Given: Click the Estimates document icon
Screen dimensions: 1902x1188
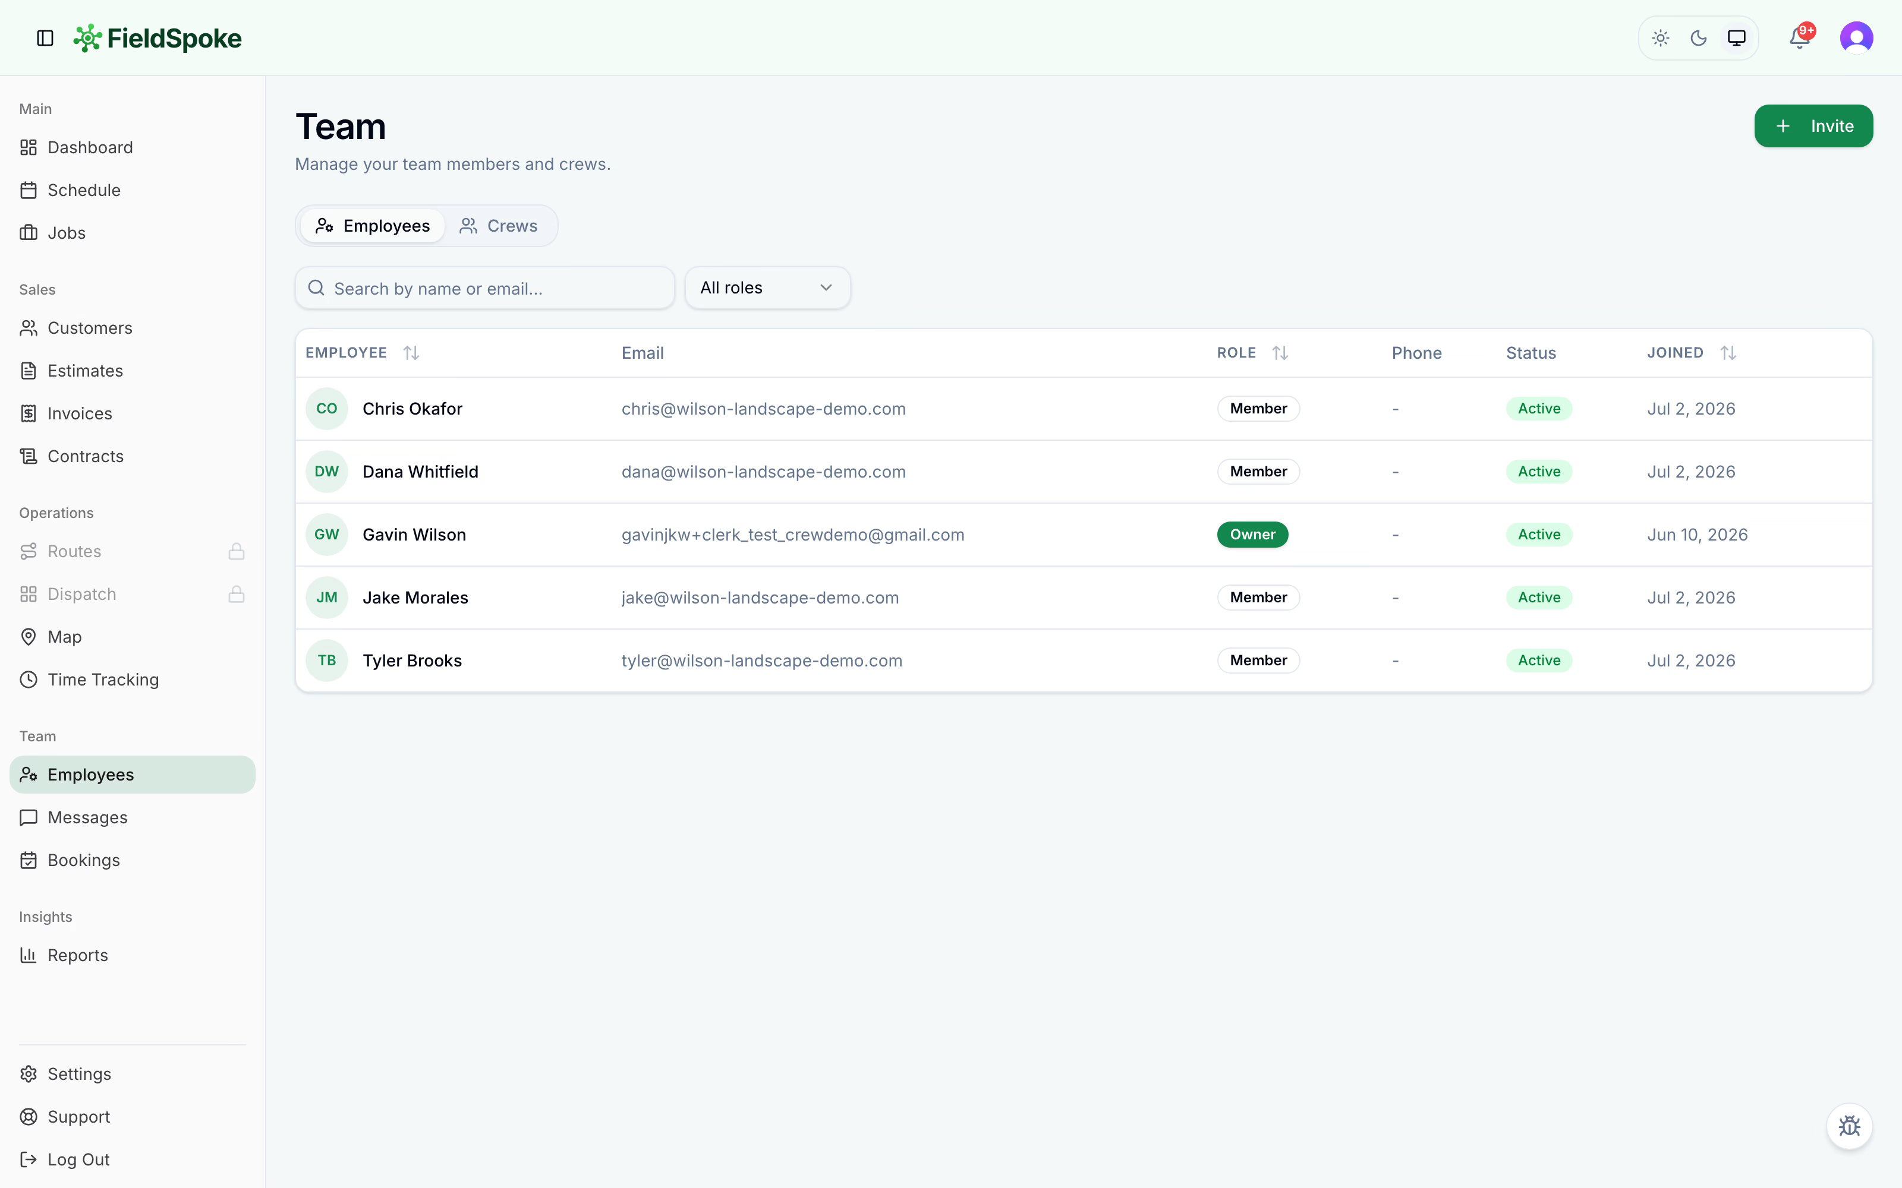Looking at the screenshot, I should click(x=29, y=371).
